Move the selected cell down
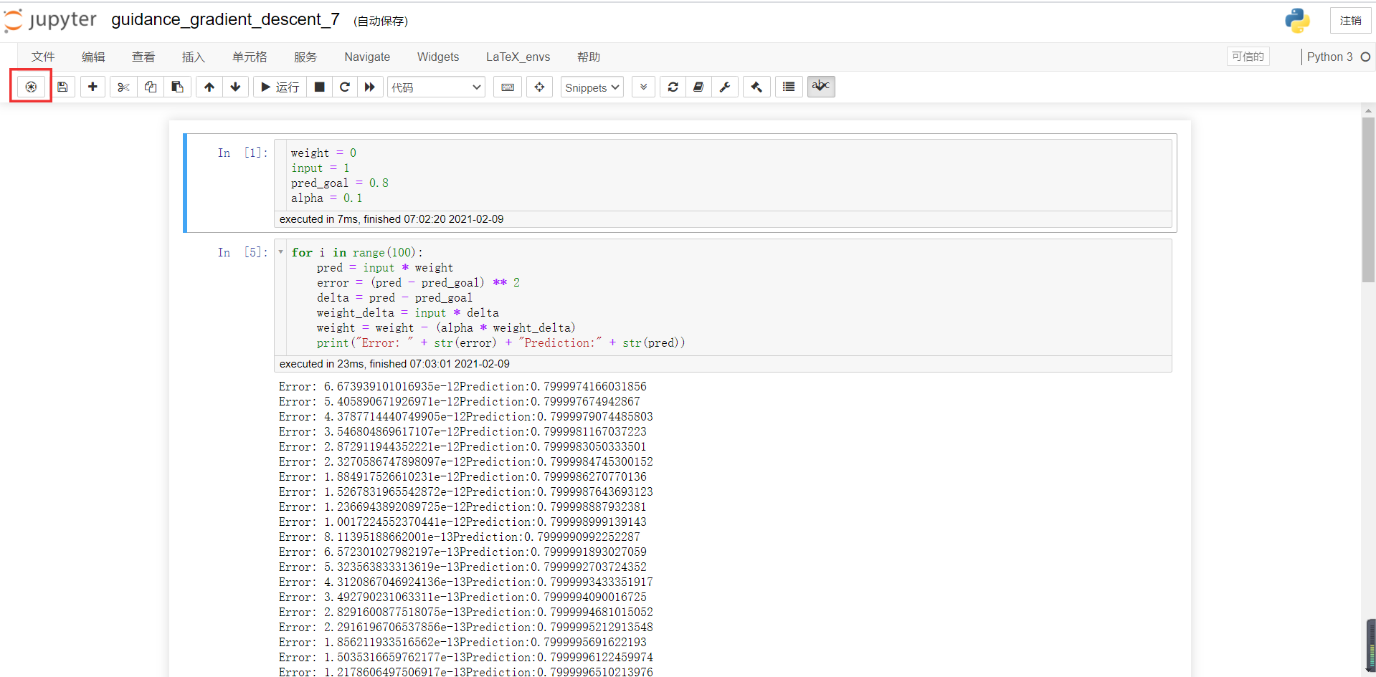 (235, 87)
